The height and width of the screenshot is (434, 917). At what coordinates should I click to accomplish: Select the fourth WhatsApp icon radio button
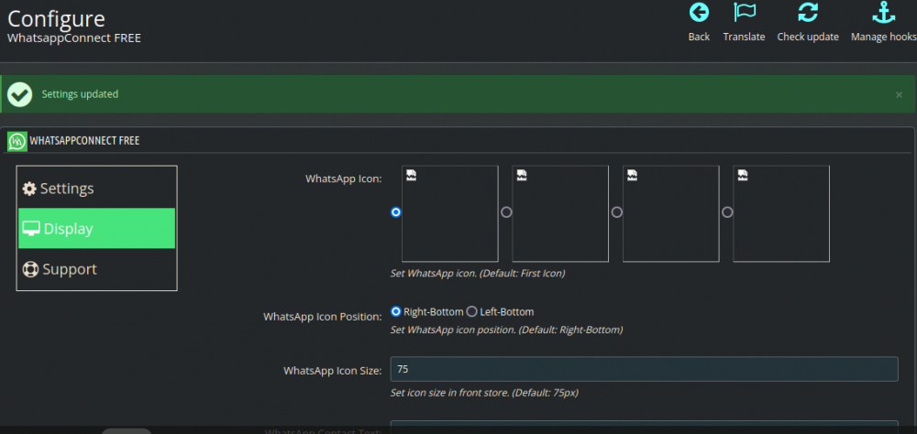tap(727, 212)
